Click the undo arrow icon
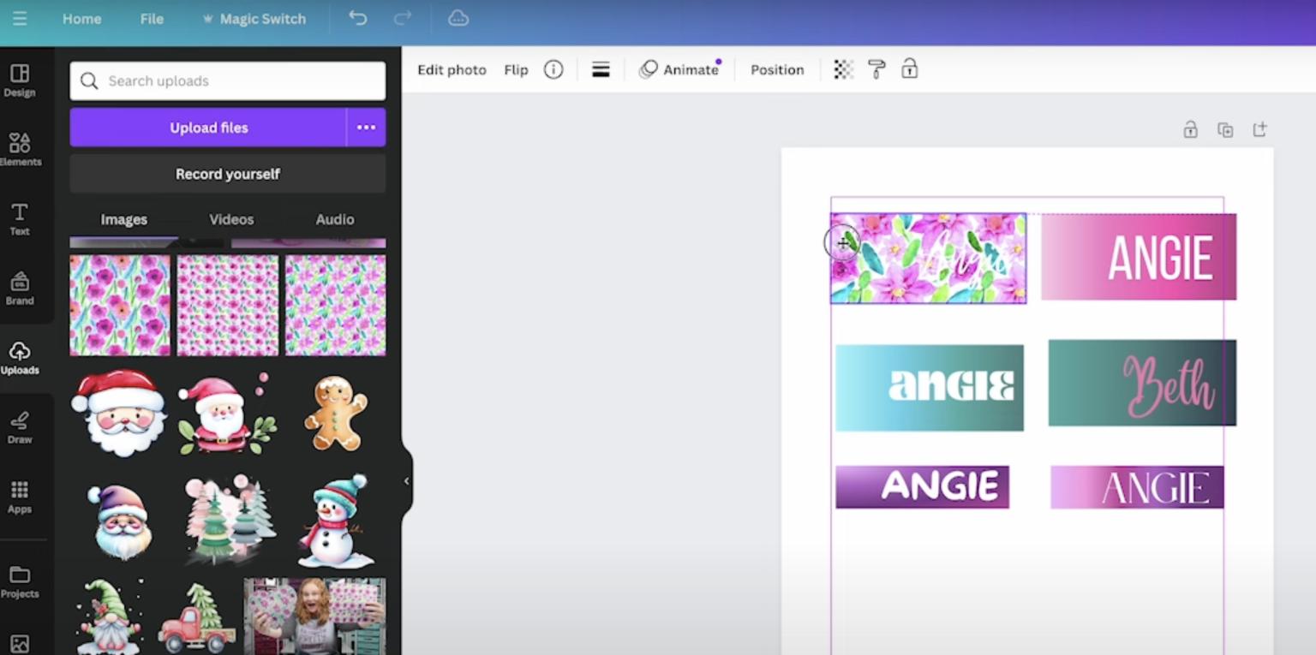 point(357,18)
